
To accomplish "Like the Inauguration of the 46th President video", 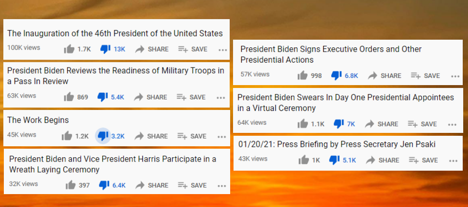I will [x=70, y=49].
